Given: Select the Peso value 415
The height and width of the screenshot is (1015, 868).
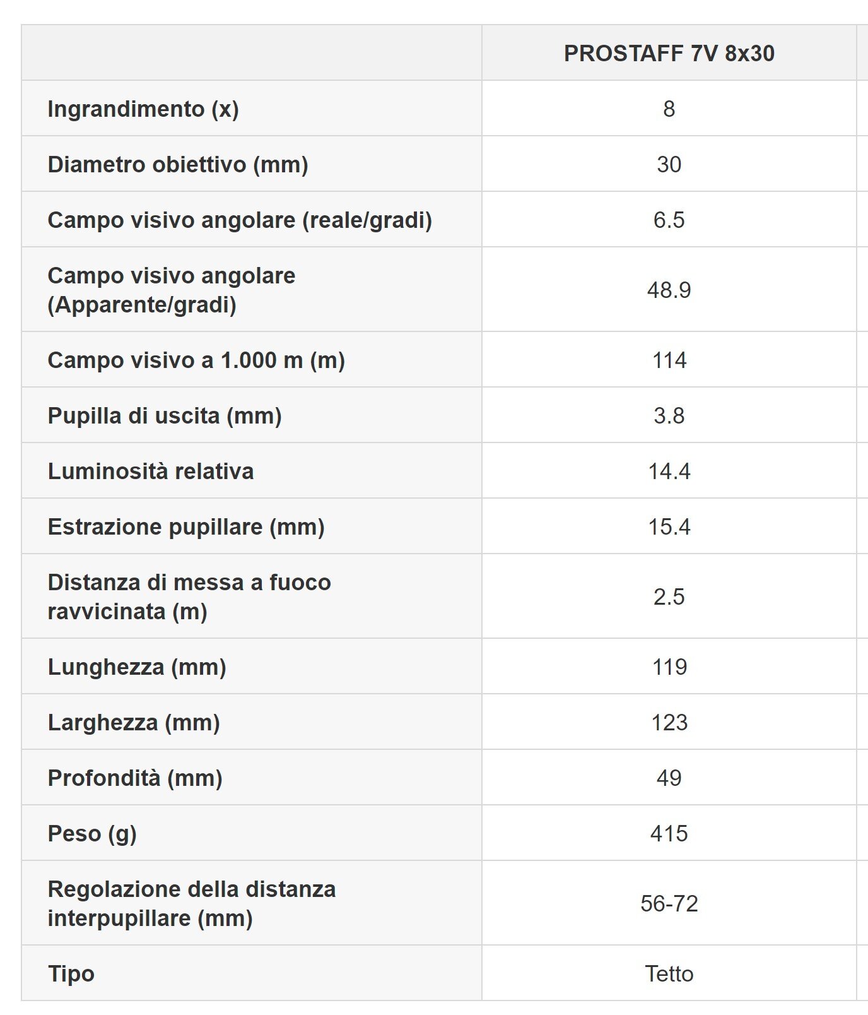Looking at the screenshot, I should [669, 834].
